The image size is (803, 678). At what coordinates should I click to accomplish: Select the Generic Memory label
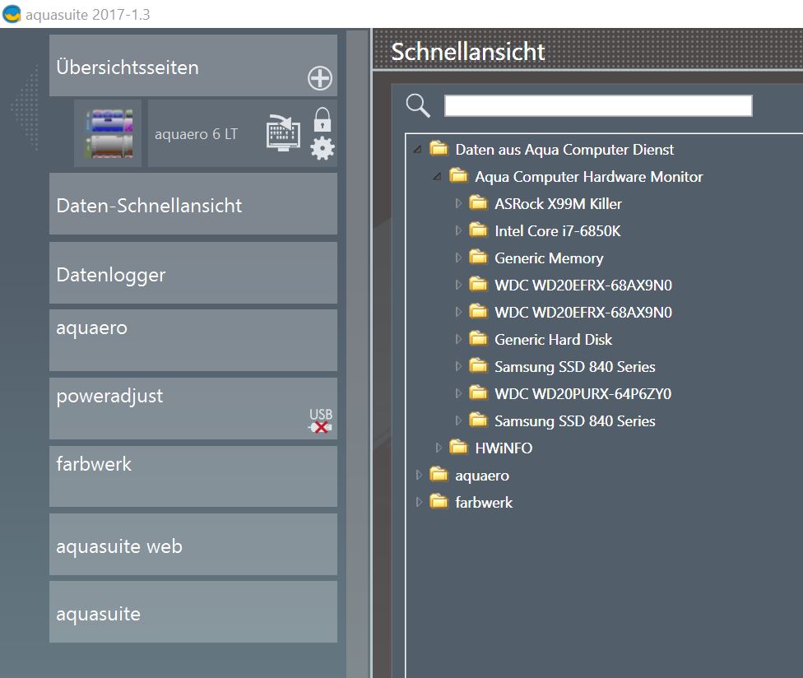tap(549, 258)
